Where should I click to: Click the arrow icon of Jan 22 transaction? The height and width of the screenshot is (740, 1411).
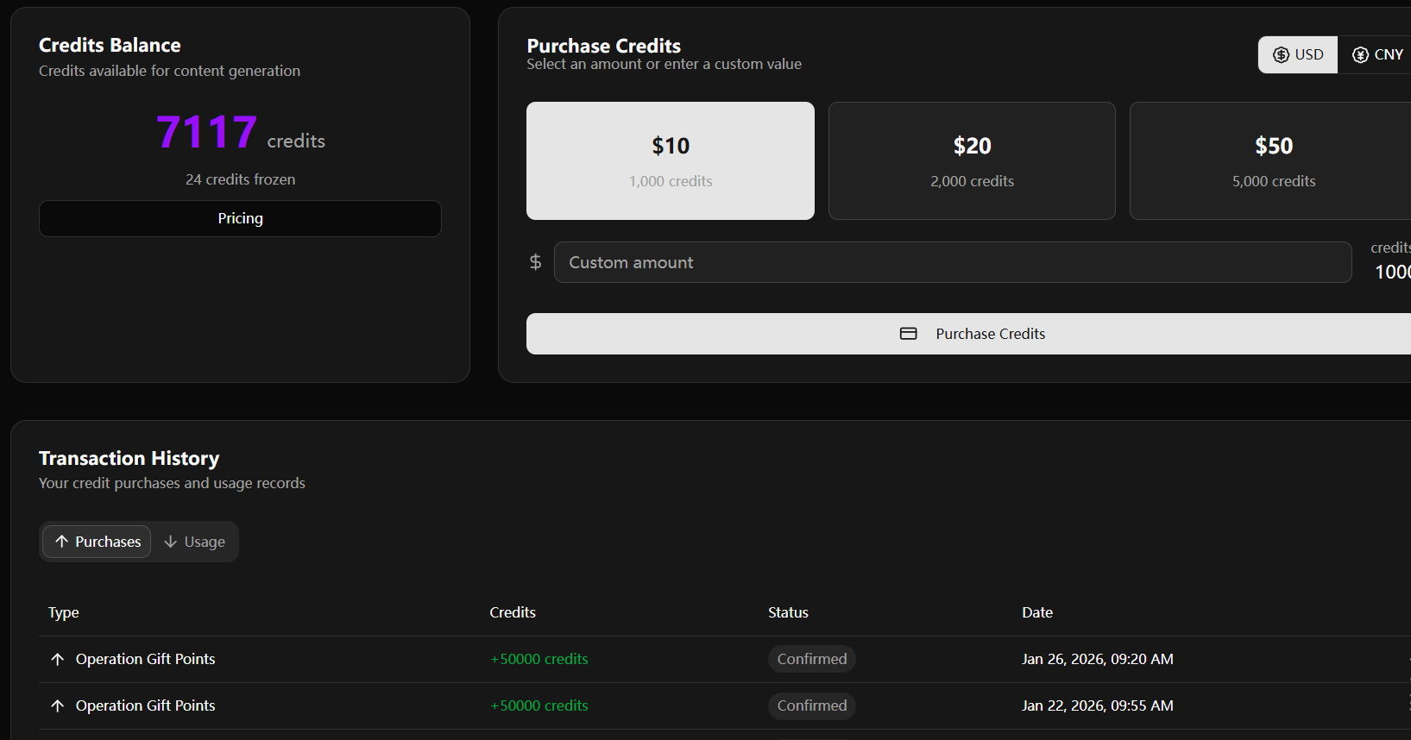coord(58,706)
